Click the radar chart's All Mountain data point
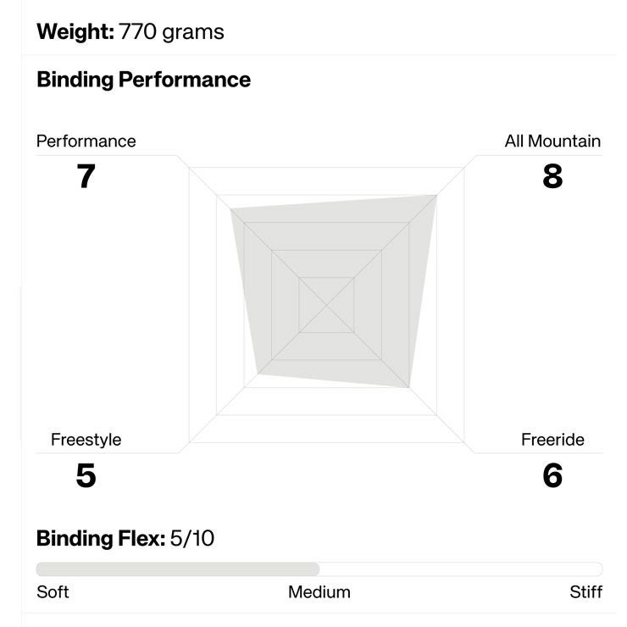This screenshot has height=627, width=627. [x=436, y=197]
